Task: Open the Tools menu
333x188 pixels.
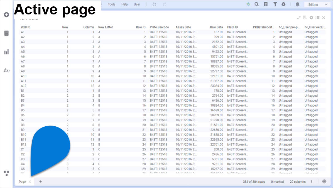Action: [x=111, y=4]
